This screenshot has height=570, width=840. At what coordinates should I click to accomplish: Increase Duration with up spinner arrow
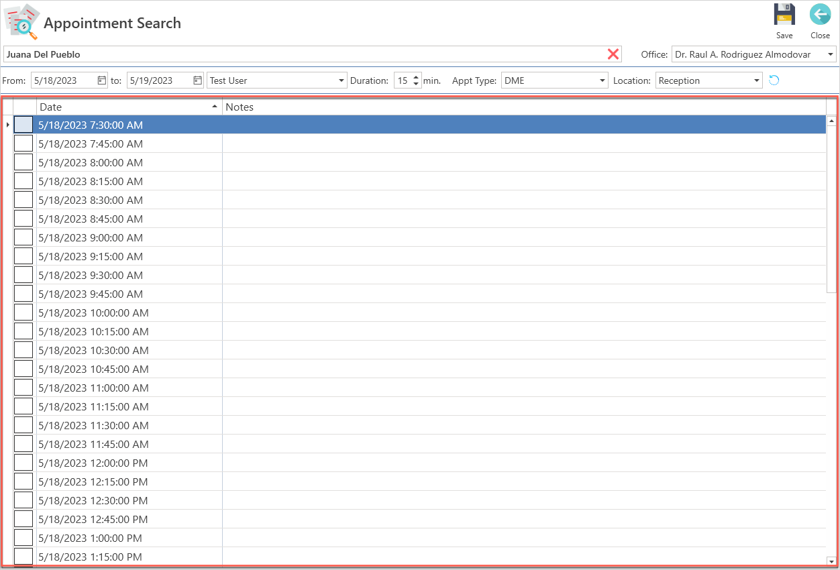click(416, 77)
